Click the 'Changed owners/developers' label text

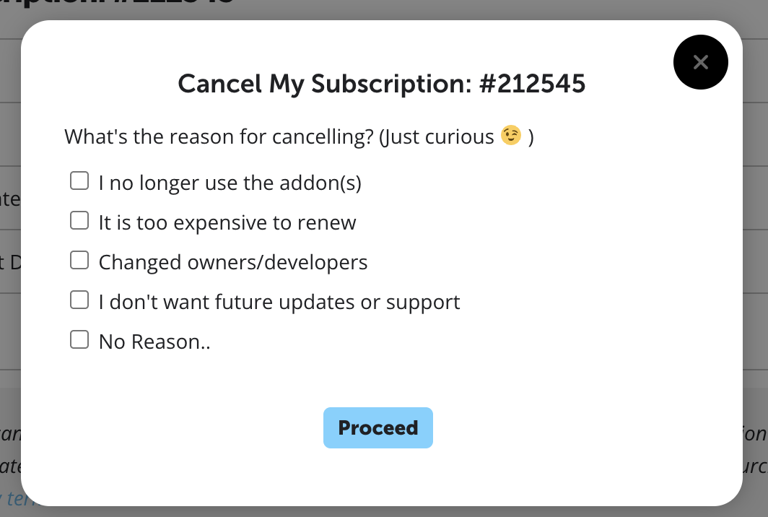pyautogui.click(x=233, y=262)
